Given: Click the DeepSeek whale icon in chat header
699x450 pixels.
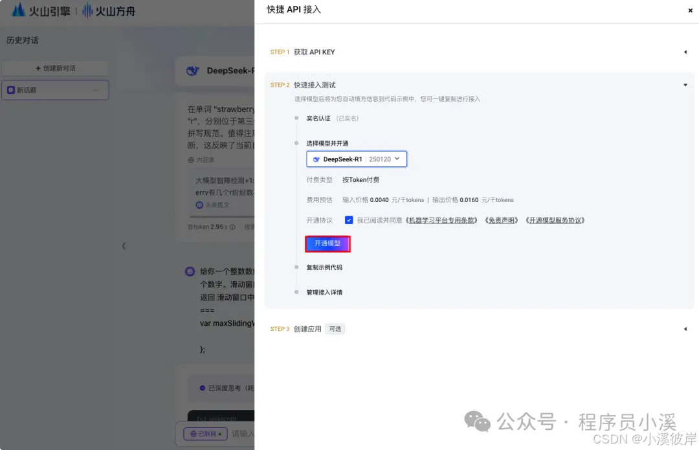Looking at the screenshot, I should pos(193,71).
